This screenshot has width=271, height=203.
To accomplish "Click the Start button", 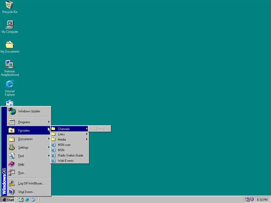I will tap(8, 200).
